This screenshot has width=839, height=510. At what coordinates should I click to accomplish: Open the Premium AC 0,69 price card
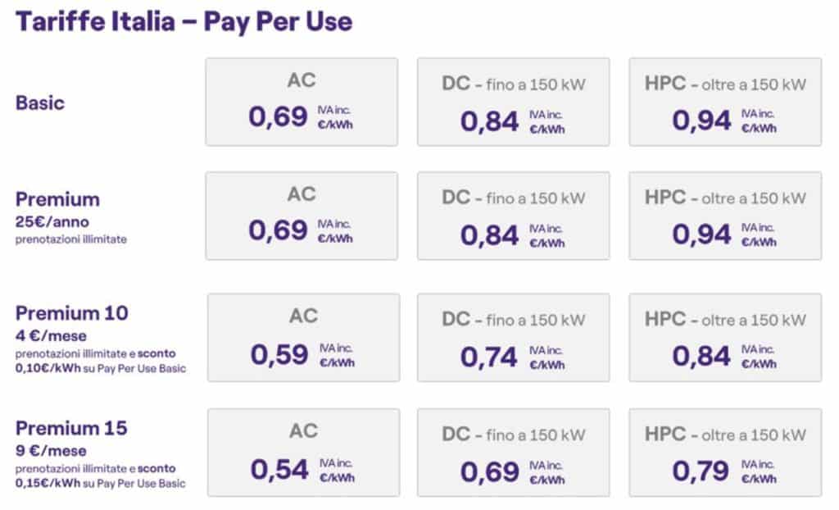pyautogui.click(x=302, y=216)
